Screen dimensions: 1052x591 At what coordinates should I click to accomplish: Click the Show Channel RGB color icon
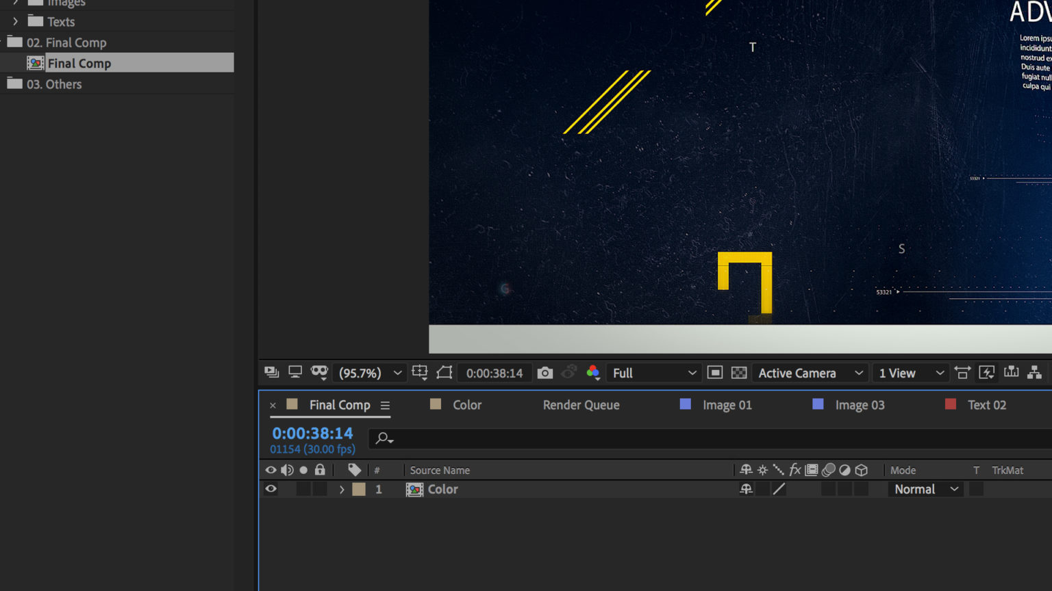(592, 373)
